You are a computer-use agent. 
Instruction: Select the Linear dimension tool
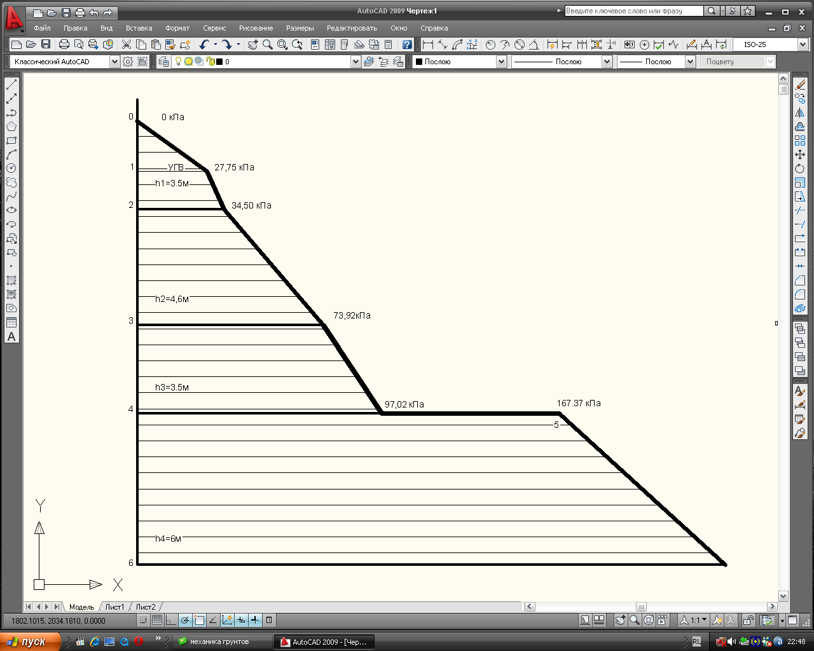point(428,45)
